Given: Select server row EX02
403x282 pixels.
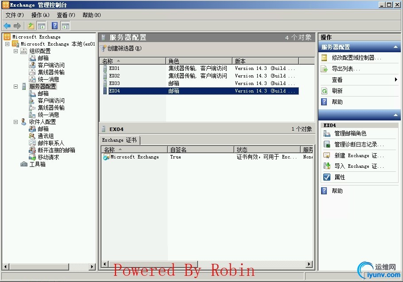Looking at the screenshot, I should coord(201,76).
